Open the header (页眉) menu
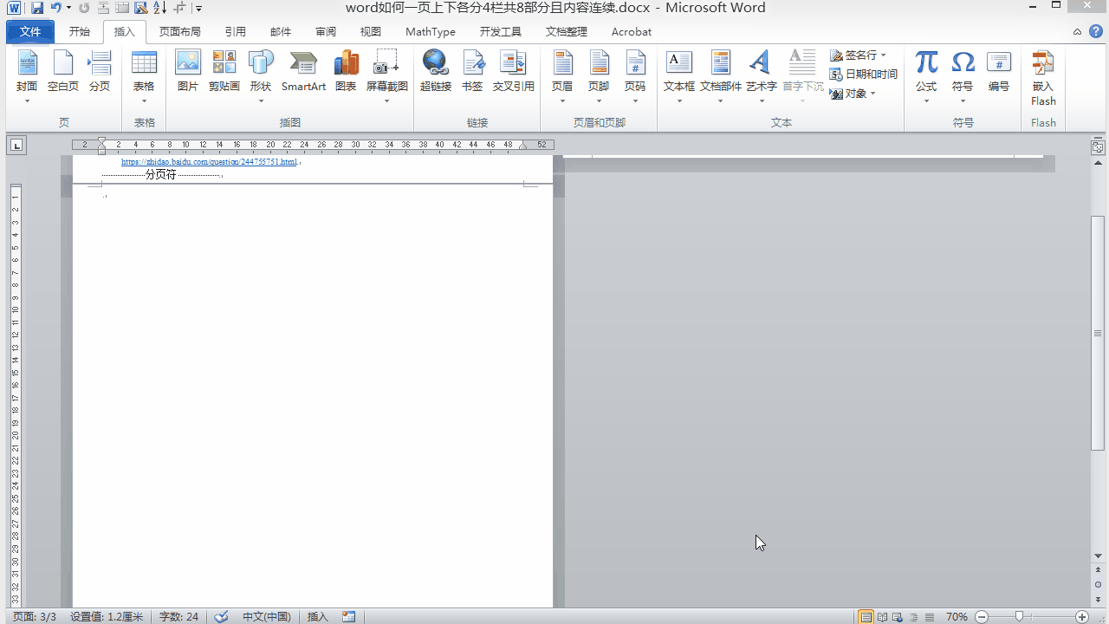 (x=562, y=77)
